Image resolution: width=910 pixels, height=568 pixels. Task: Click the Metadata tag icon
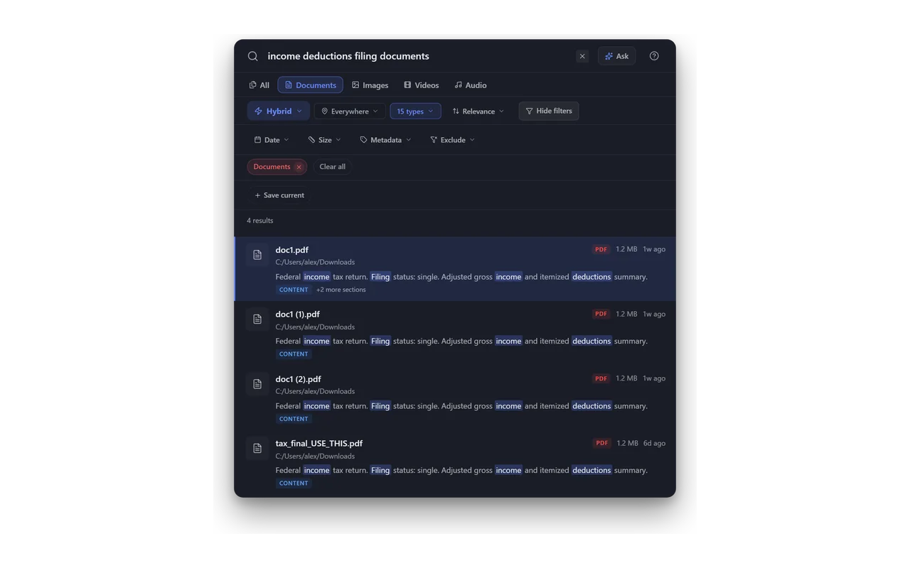coord(363,140)
